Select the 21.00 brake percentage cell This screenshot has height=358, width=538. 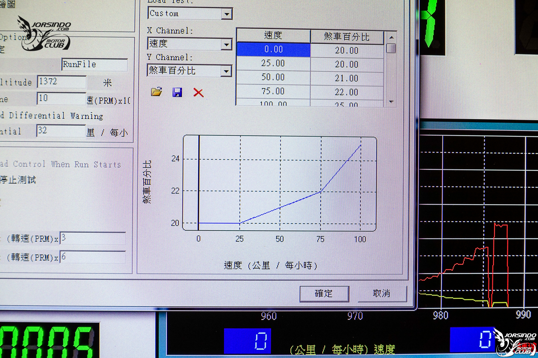(x=347, y=78)
